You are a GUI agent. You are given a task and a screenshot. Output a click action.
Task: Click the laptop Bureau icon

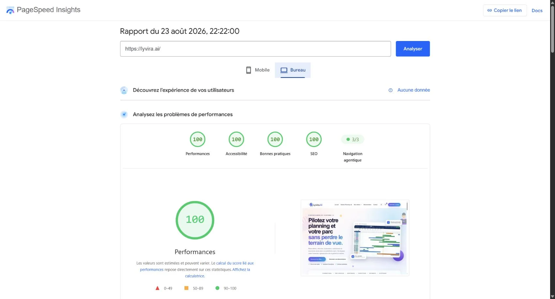(x=284, y=70)
